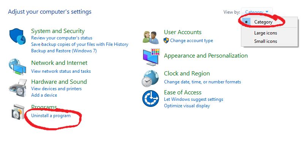Choose Large icons from view menu
Viewport: 307px width, 152px height.
[266, 33]
